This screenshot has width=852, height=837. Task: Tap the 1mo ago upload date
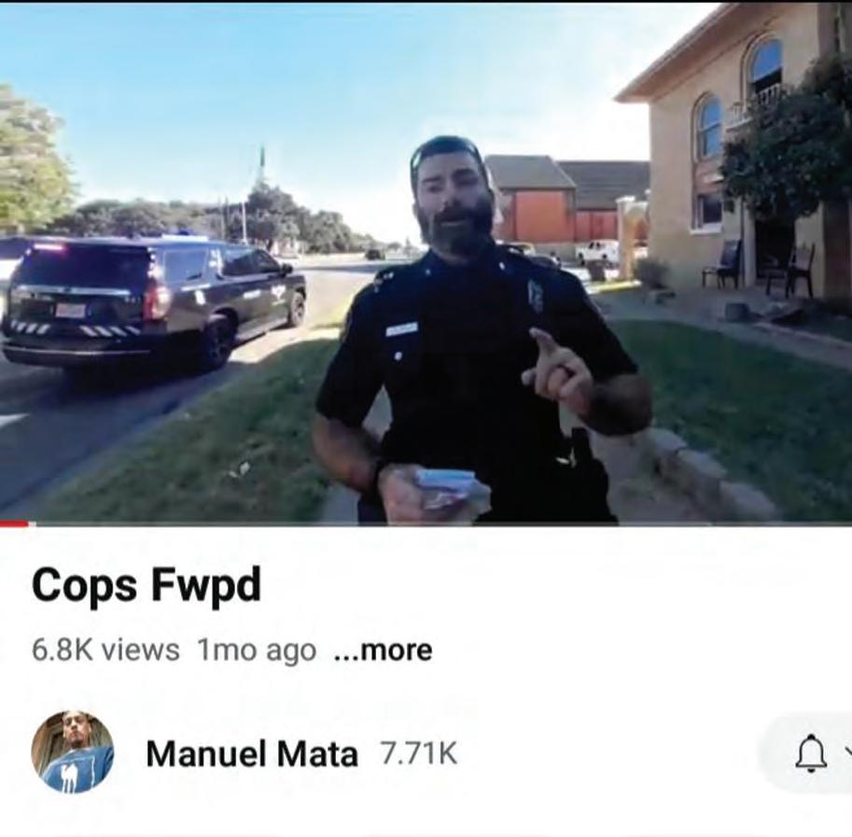[257, 649]
